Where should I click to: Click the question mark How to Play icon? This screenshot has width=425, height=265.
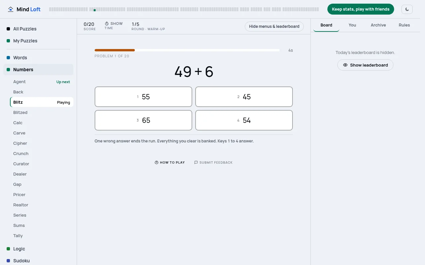click(156, 162)
